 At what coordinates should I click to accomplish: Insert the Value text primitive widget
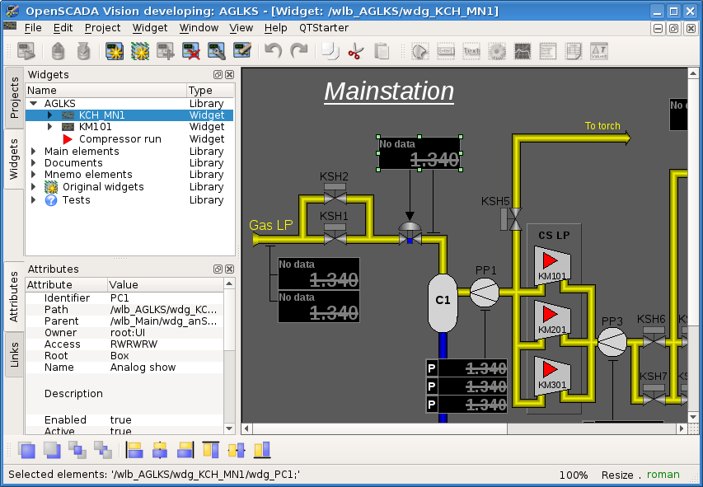599,51
